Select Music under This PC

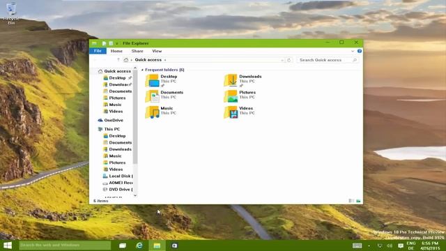coord(112,156)
